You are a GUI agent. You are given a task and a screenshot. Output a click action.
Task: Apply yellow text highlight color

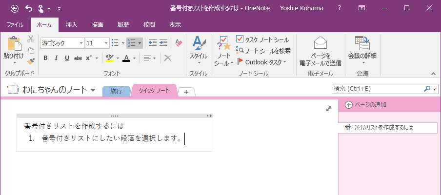109,58
